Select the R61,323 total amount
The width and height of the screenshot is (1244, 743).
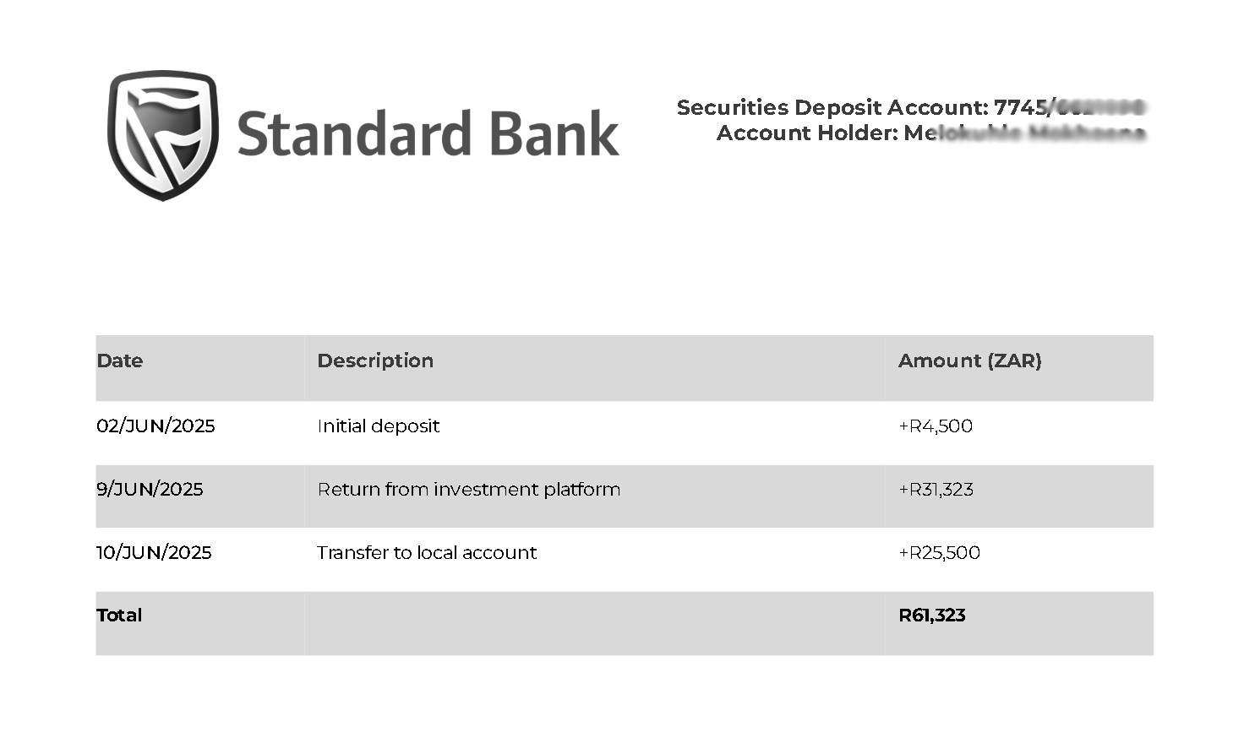(932, 615)
